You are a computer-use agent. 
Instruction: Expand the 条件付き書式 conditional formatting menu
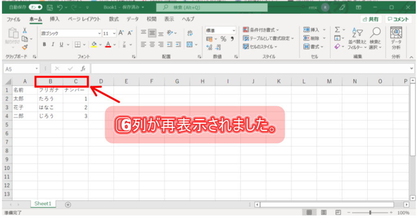coord(261,30)
